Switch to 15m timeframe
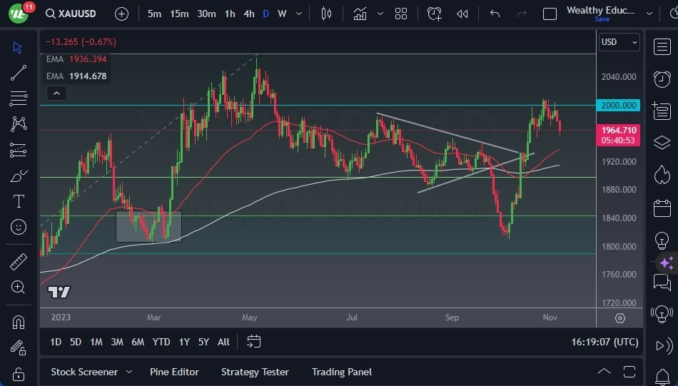The image size is (678, 386). point(179,14)
